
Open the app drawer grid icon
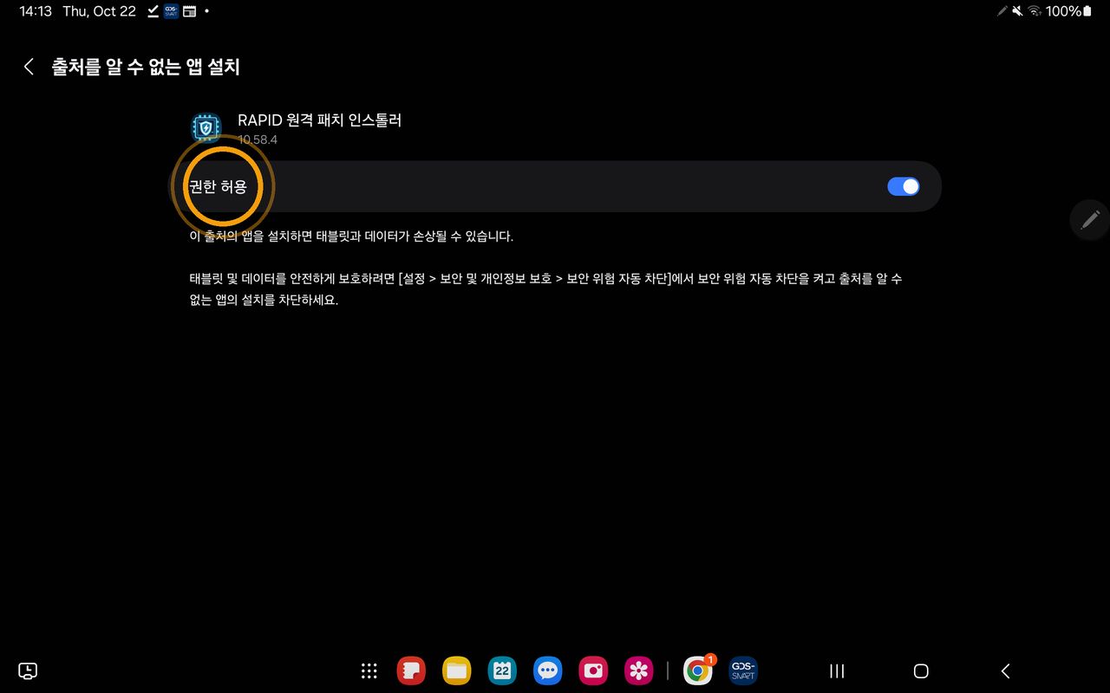click(x=369, y=670)
